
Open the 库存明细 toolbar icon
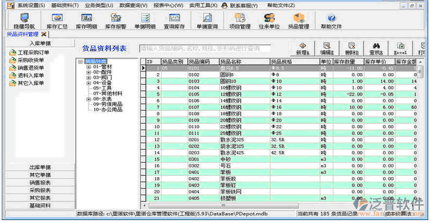[x=86, y=21]
